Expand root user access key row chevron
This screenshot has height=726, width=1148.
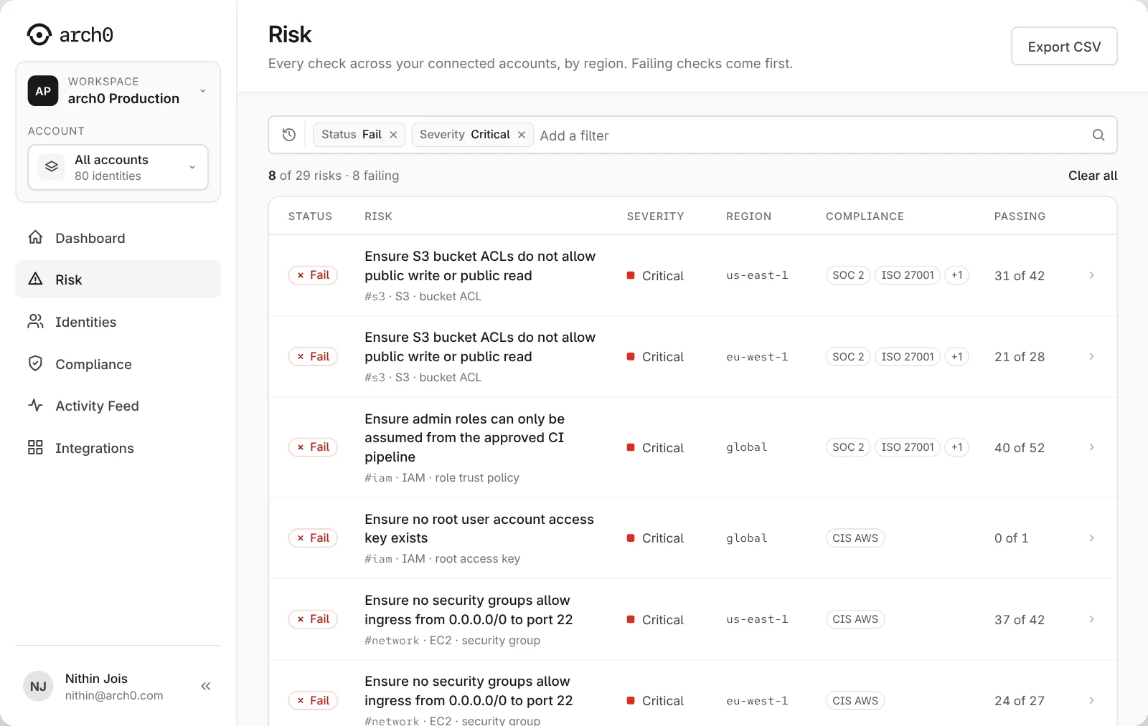pos(1091,538)
